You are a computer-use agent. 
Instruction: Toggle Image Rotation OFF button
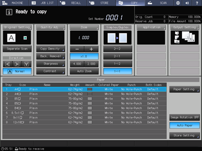point(184,118)
